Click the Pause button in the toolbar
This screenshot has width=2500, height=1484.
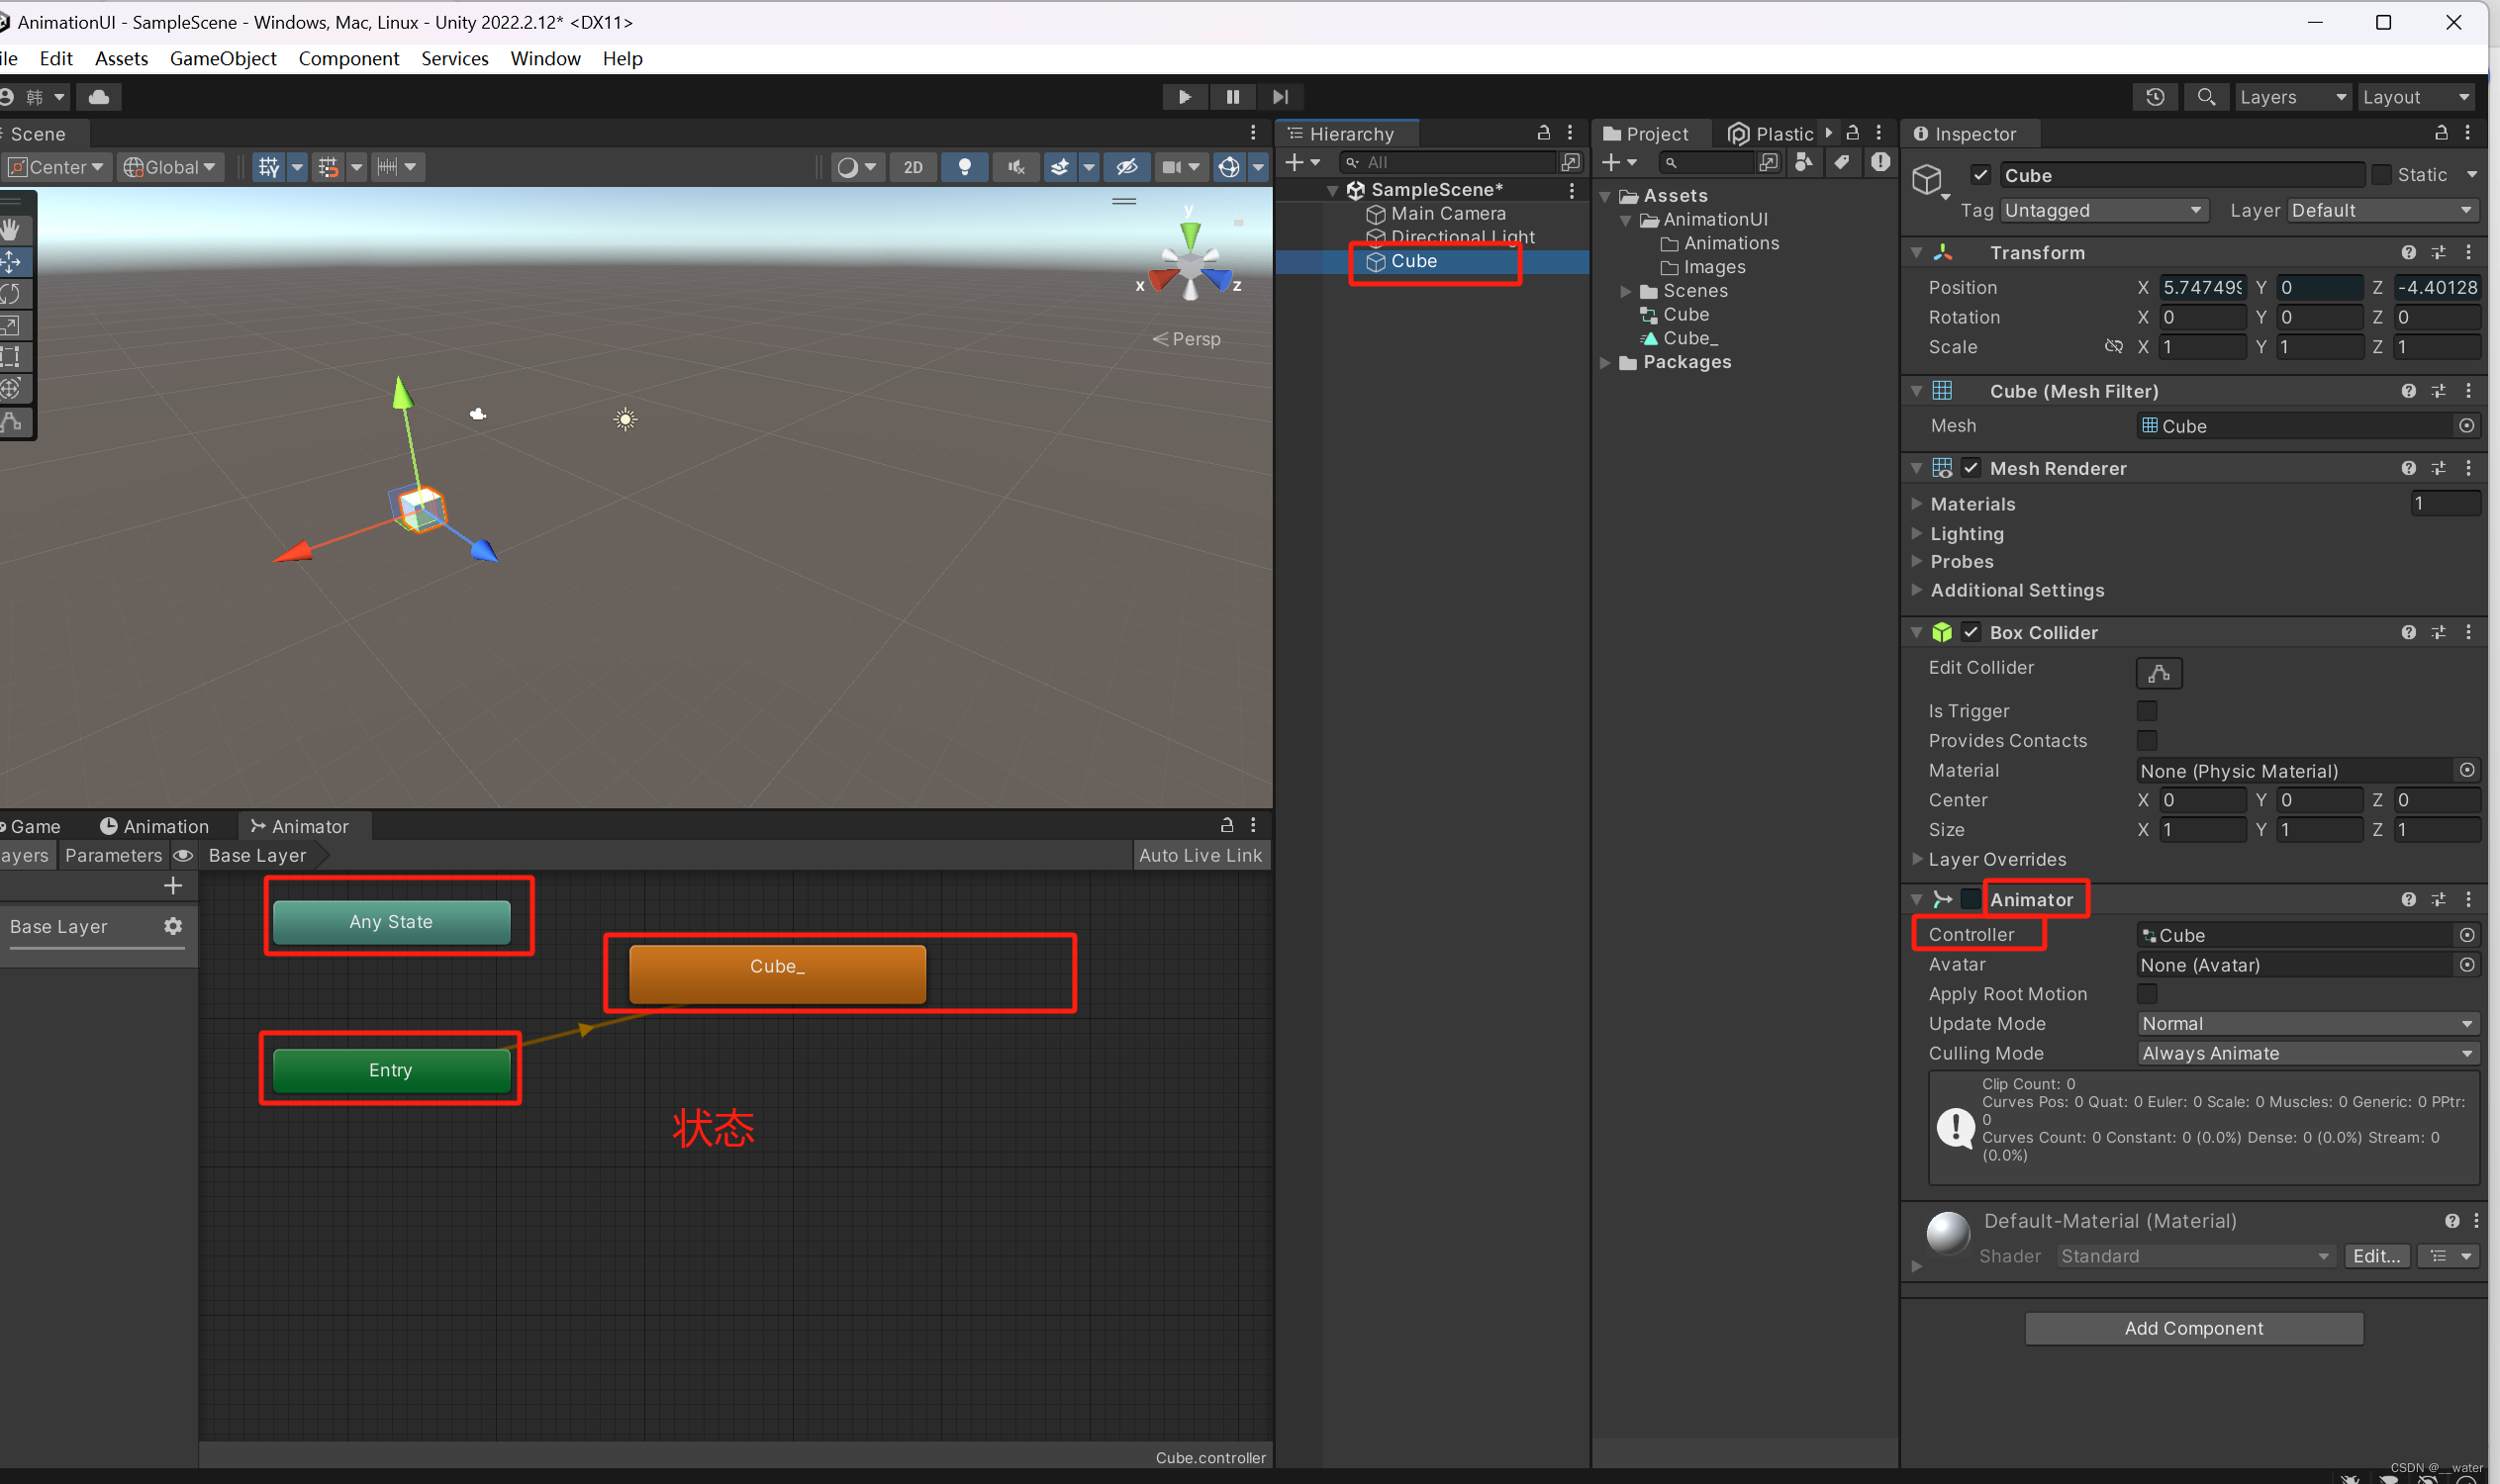click(1232, 97)
